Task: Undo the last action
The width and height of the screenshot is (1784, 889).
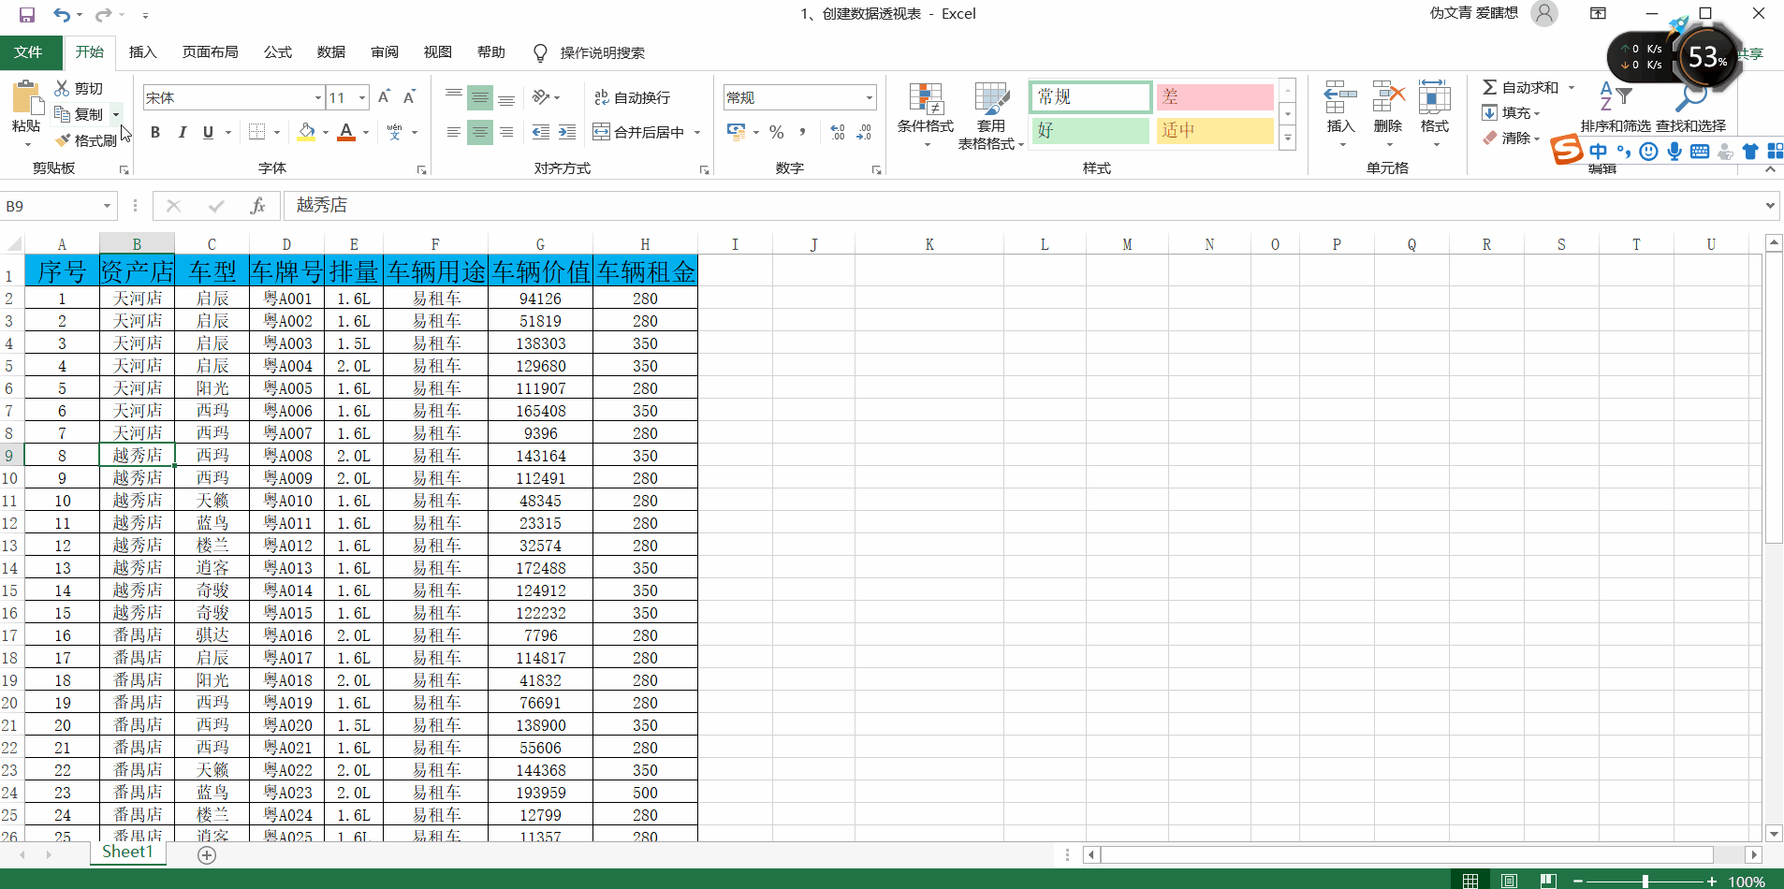Action: 62,15
